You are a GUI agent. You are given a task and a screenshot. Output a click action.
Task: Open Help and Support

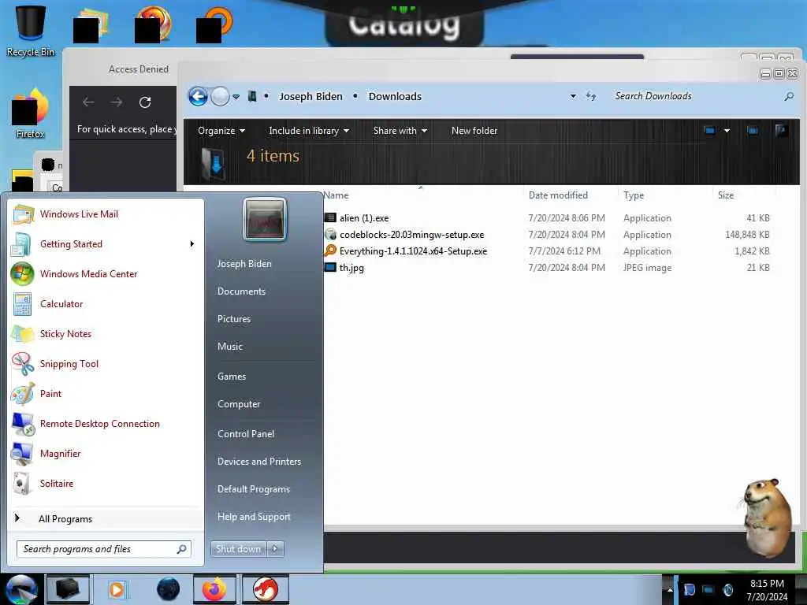click(254, 517)
